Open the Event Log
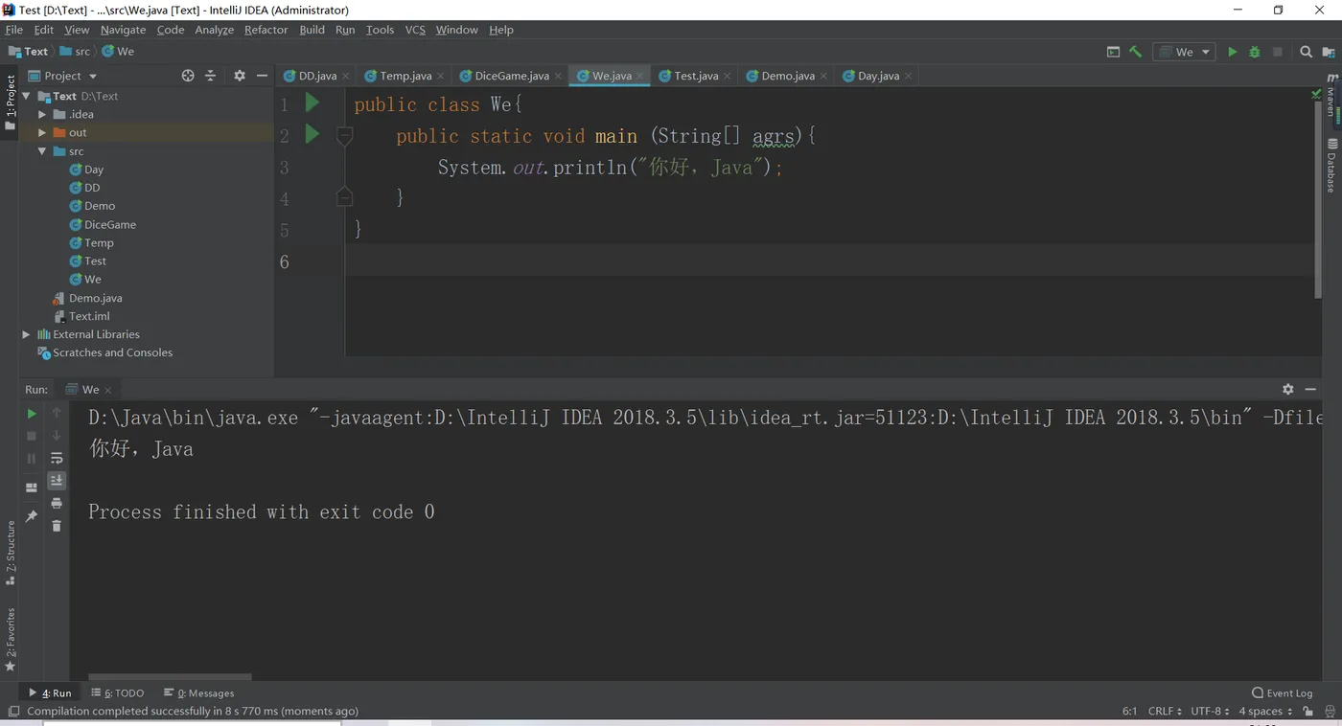 (x=1283, y=692)
